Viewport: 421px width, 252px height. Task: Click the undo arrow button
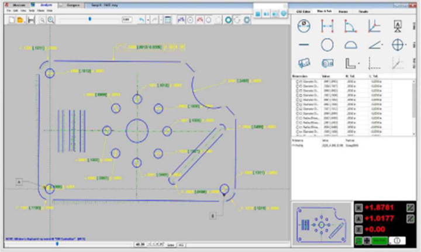[142, 20]
